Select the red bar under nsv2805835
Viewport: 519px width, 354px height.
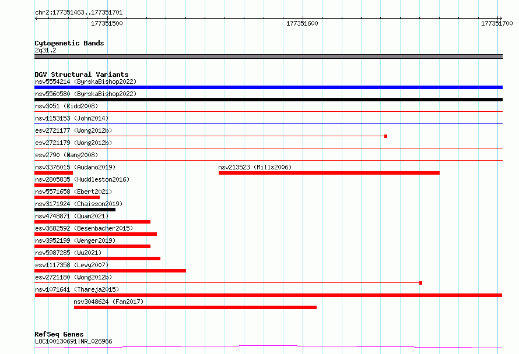(54, 185)
